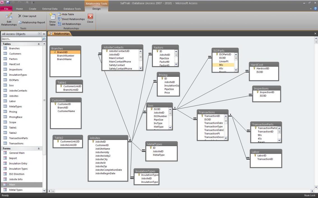Open the Import form icon

[x=5, y=158]
